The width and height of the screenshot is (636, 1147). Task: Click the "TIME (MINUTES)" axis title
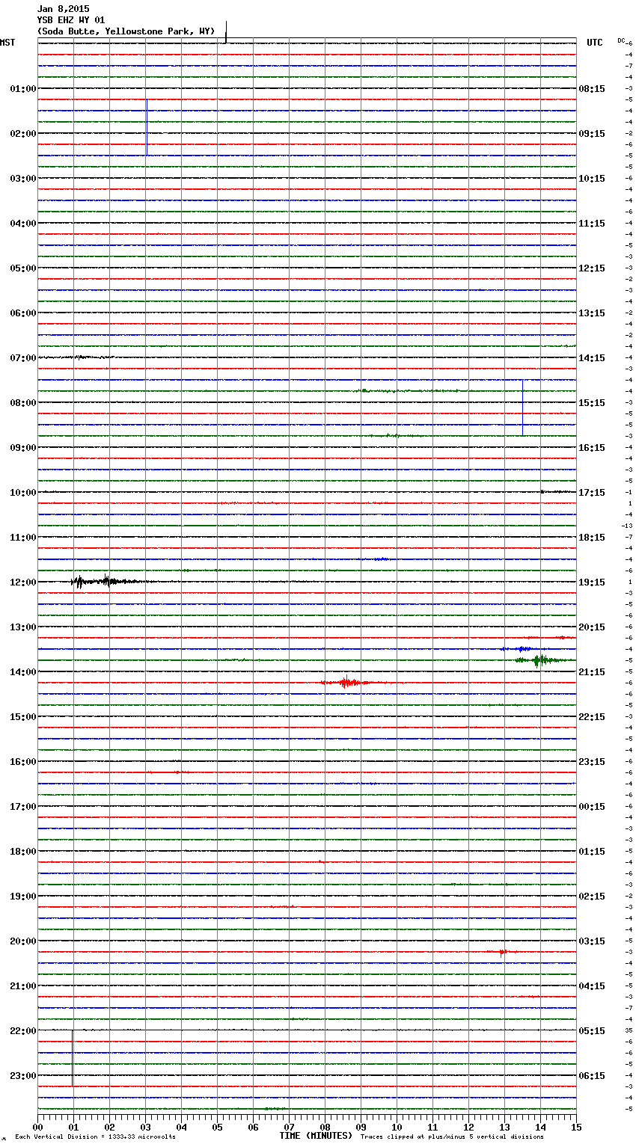click(316, 1136)
